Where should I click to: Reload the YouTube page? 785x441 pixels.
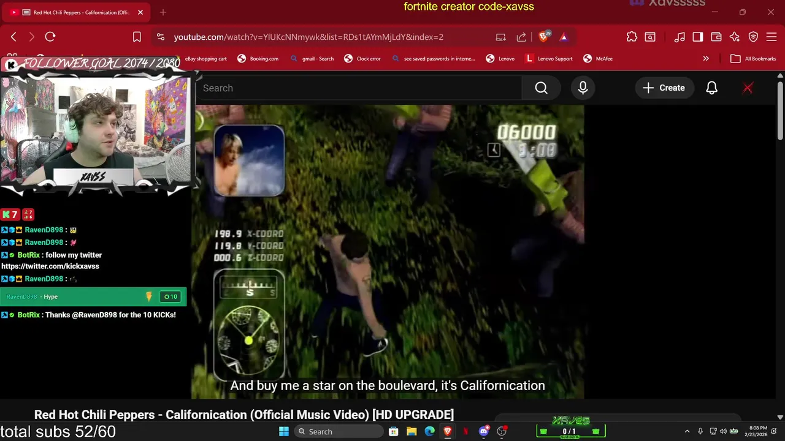(50, 37)
